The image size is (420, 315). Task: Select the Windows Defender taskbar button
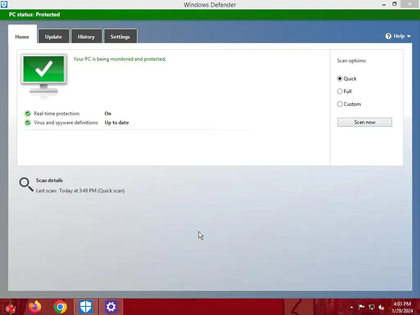[86, 307]
